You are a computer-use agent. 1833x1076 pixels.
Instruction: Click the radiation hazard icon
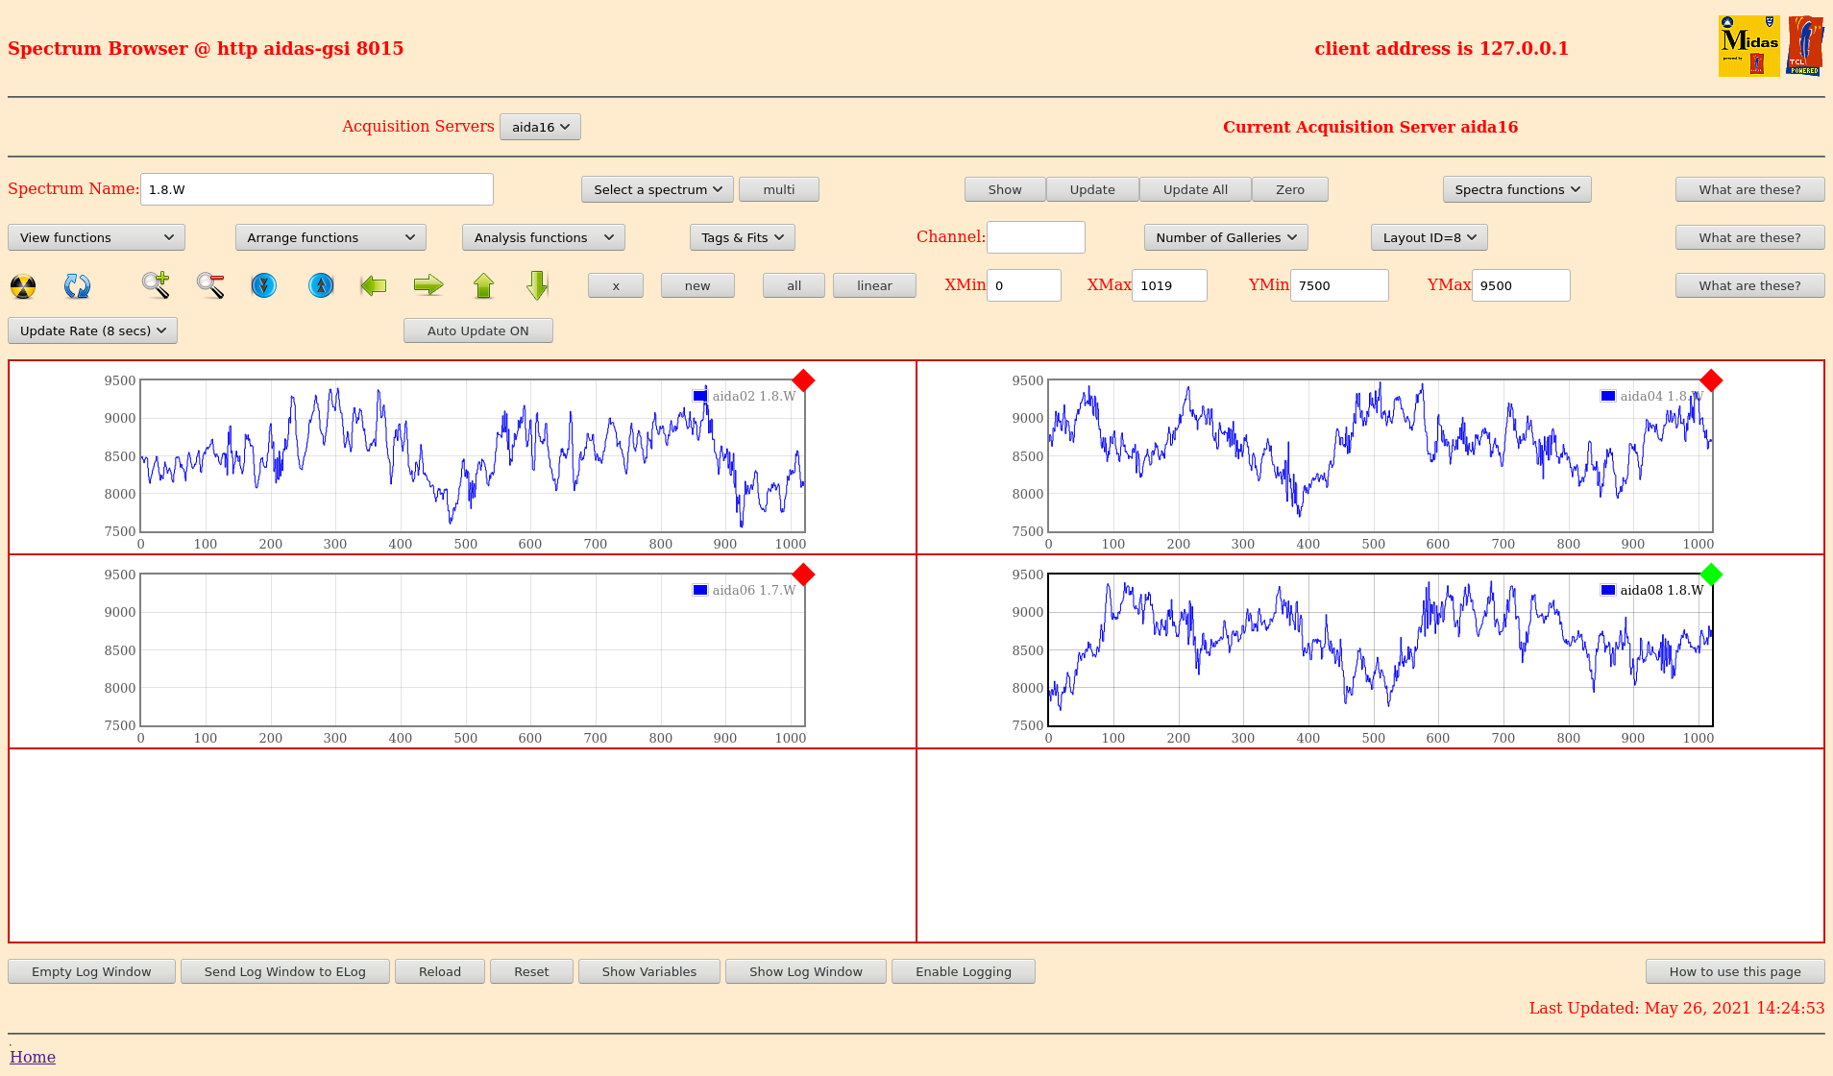23,286
